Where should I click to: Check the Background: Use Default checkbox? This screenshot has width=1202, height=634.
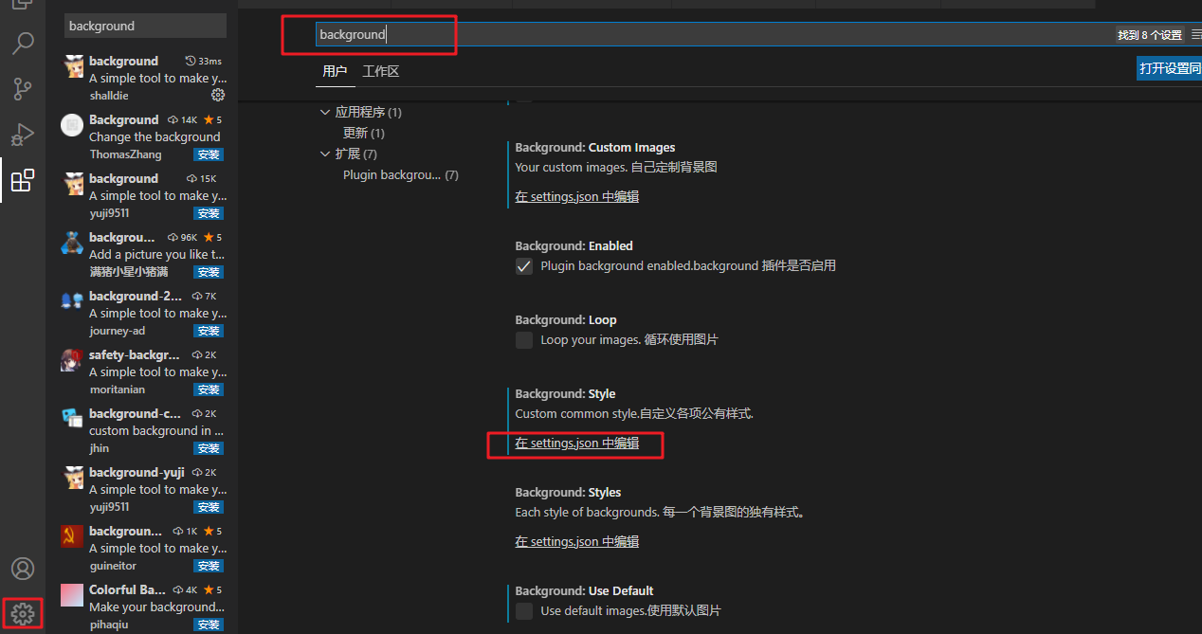pyautogui.click(x=524, y=611)
